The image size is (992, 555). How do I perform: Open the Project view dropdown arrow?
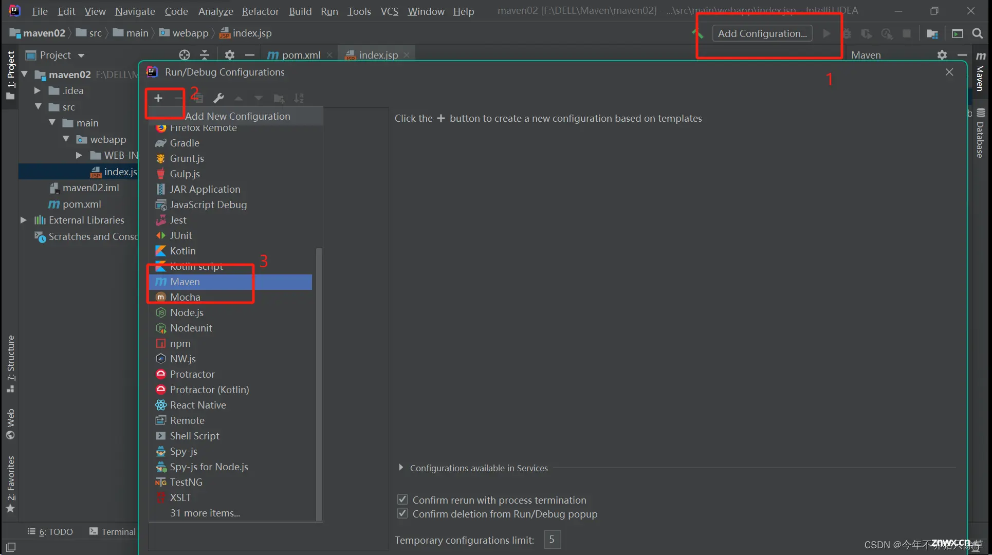(81, 55)
